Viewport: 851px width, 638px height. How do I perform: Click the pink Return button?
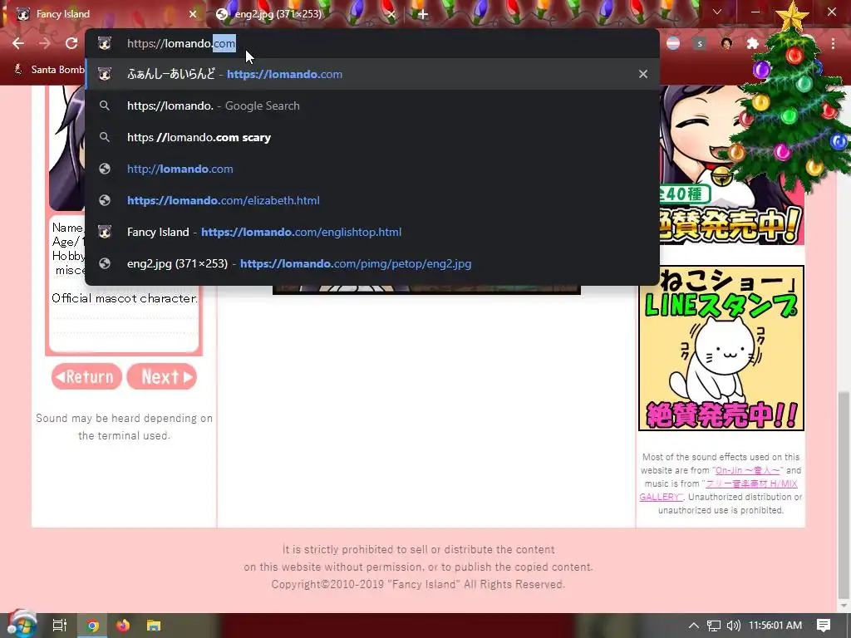coord(86,376)
